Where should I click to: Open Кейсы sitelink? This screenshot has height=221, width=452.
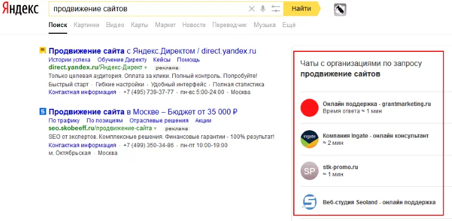(162, 60)
